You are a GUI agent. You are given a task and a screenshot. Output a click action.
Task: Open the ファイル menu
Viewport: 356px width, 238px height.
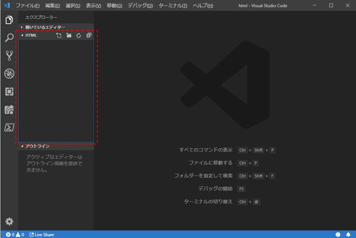pos(28,5)
